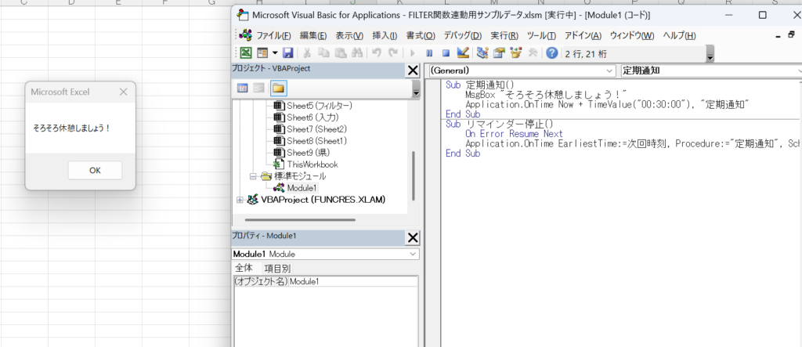Open Project Explorer toolbar icon
This screenshot has height=347, width=802.
coord(482,52)
